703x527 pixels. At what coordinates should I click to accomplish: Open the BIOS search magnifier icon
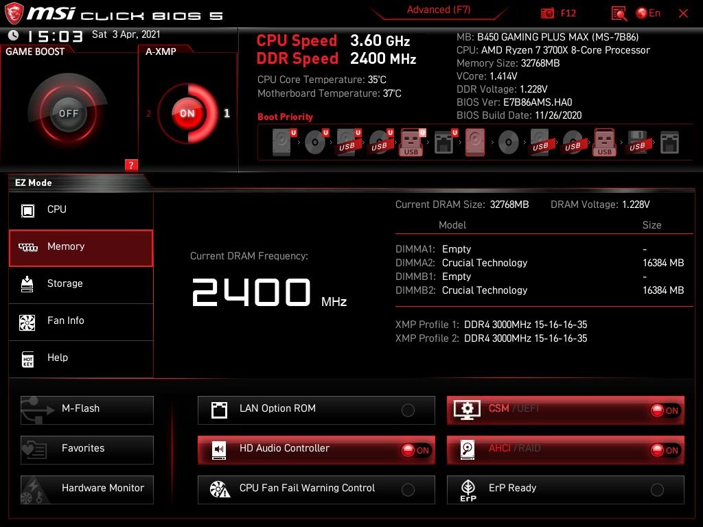619,14
